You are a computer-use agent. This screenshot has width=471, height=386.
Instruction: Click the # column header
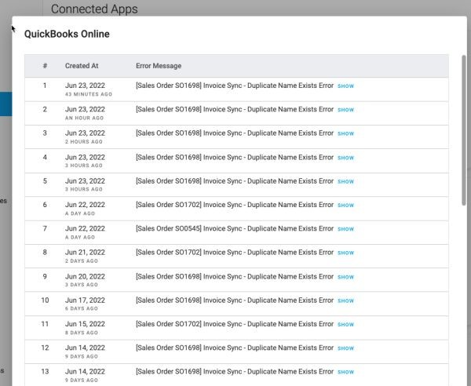pos(45,66)
